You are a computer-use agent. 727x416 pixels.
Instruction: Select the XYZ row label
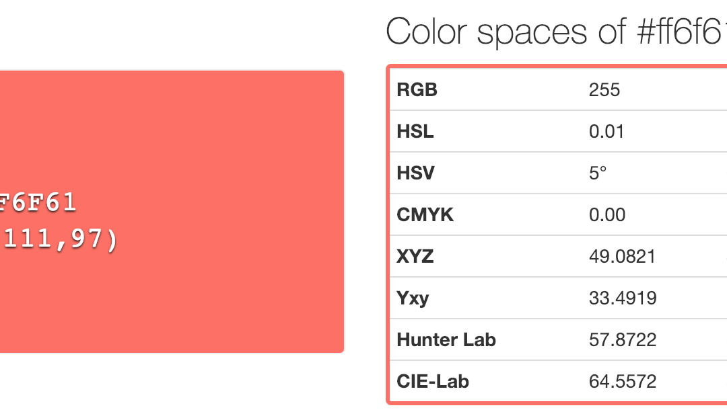pos(415,256)
